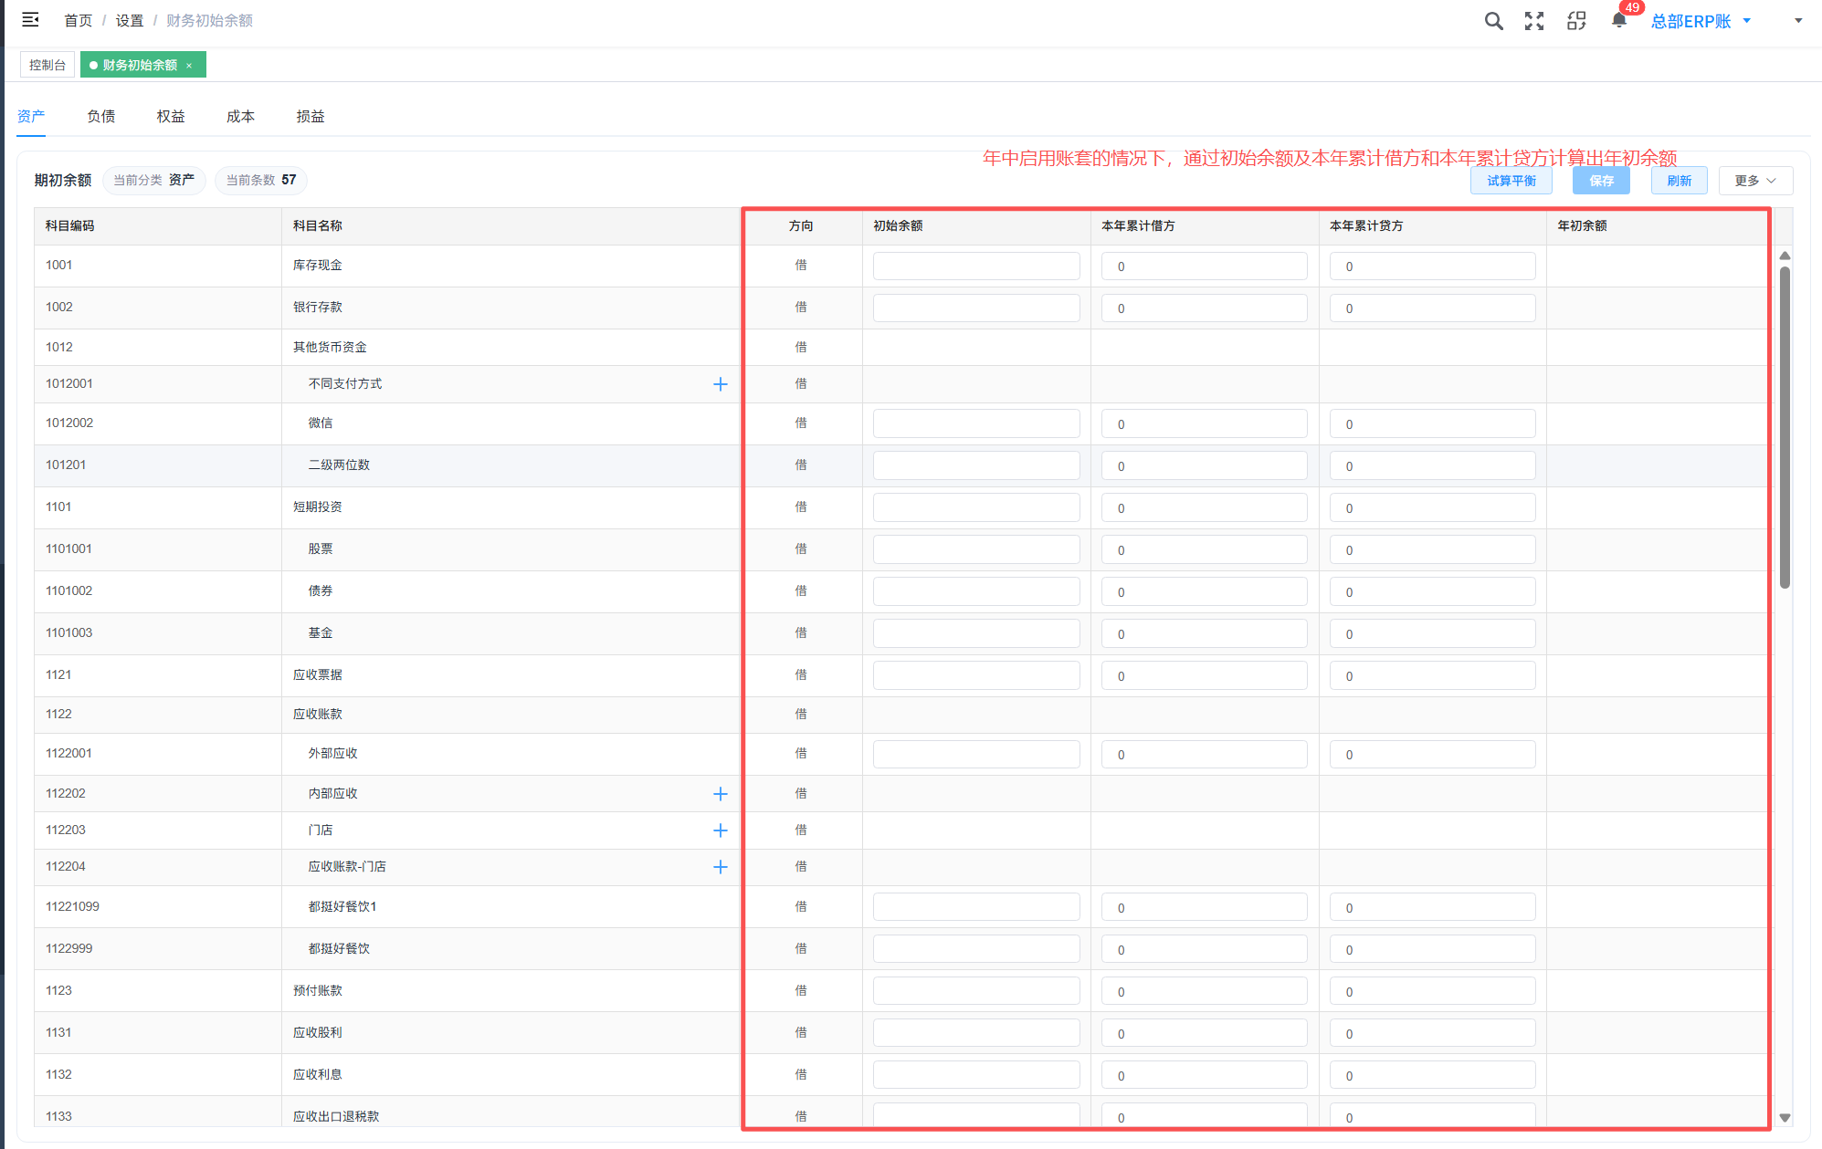
Task: Click the notification bell icon
Action: coord(1619,20)
